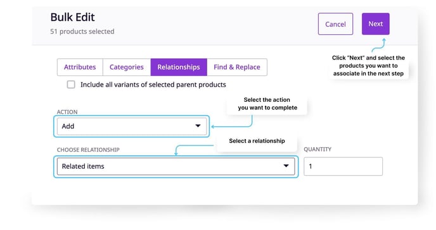Open the Categories tab
Viewport: 436px width, 230px height.
pyautogui.click(x=127, y=67)
